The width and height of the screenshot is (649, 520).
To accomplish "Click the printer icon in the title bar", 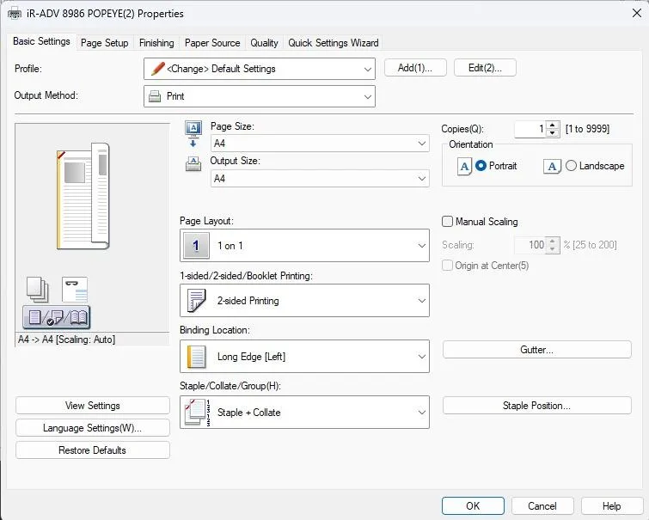I will pyautogui.click(x=15, y=14).
